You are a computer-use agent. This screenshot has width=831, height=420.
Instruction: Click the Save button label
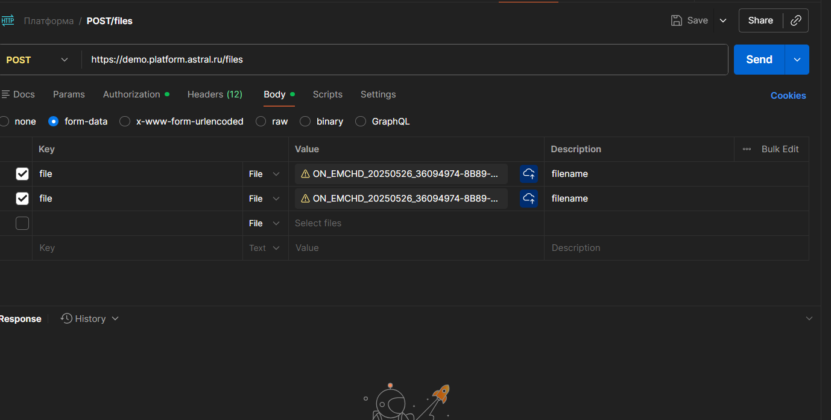[x=698, y=20]
